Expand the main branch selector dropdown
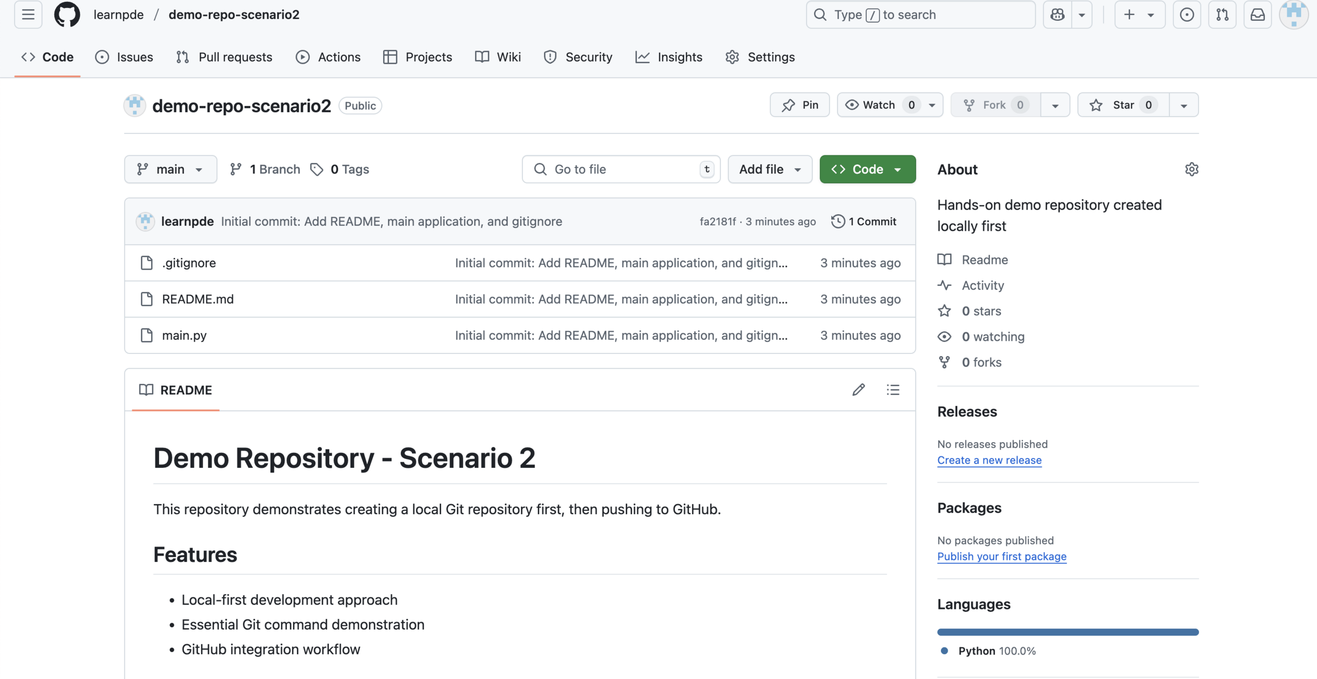This screenshot has width=1317, height=679. [170, 169]
